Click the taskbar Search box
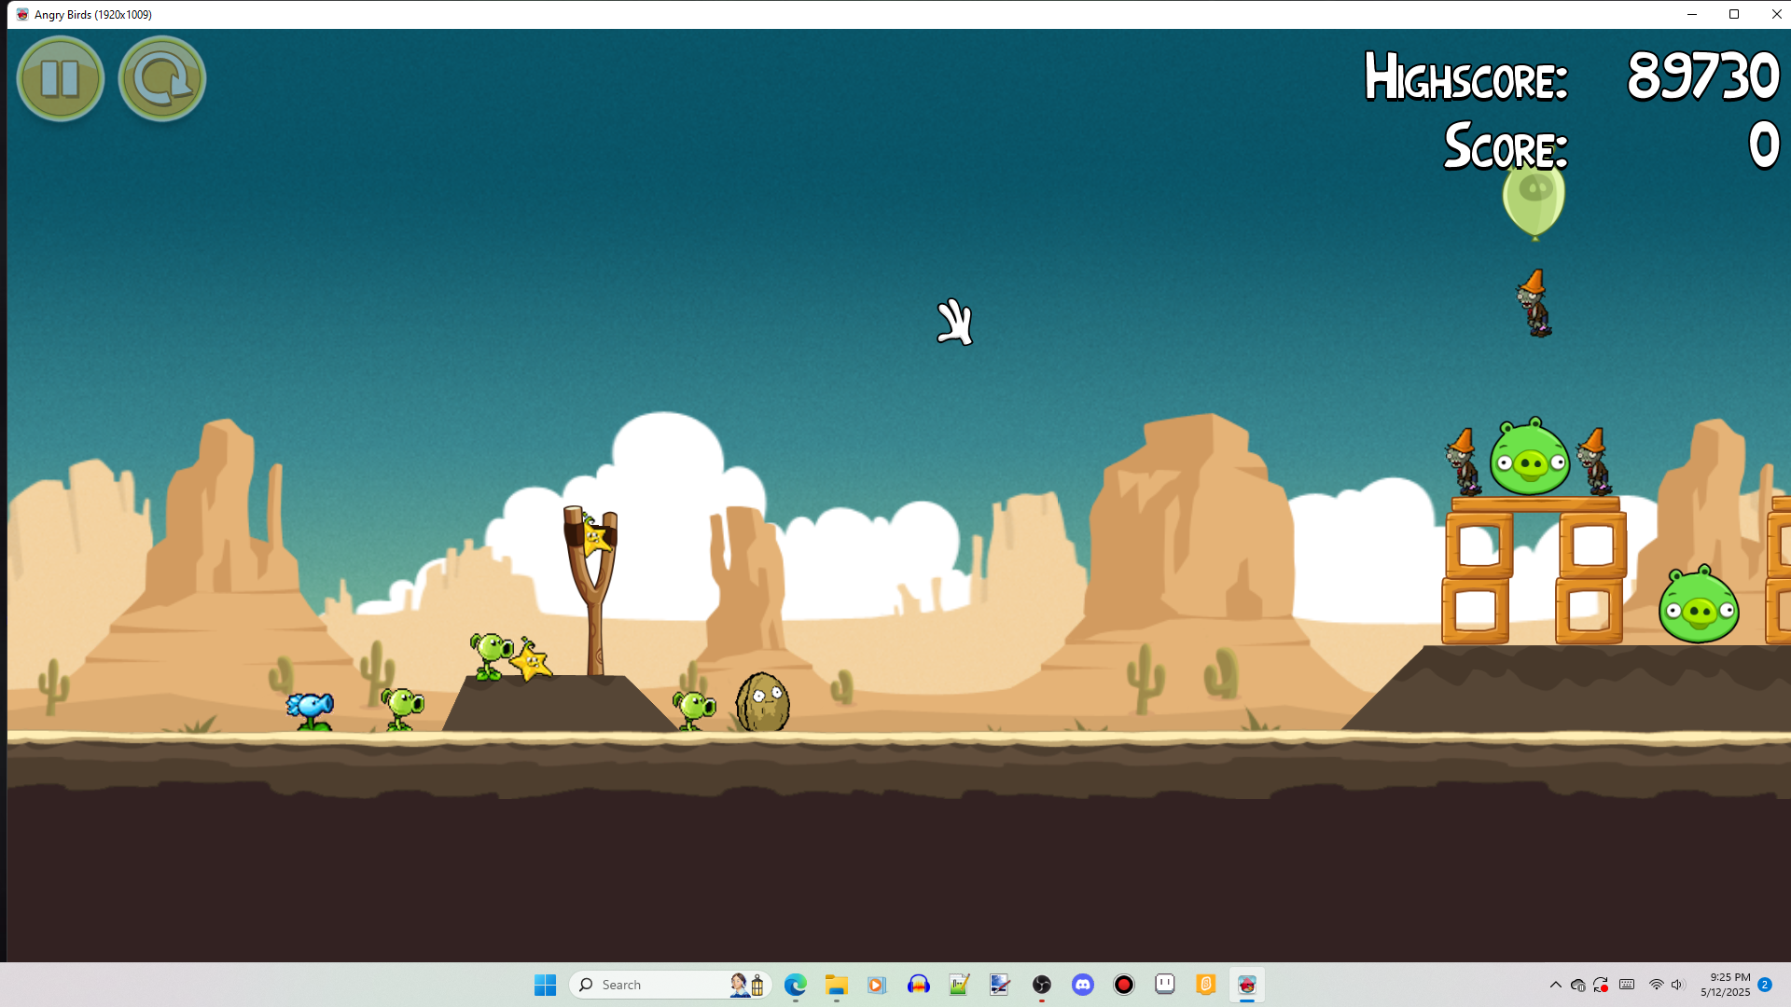 click(670, 985)
